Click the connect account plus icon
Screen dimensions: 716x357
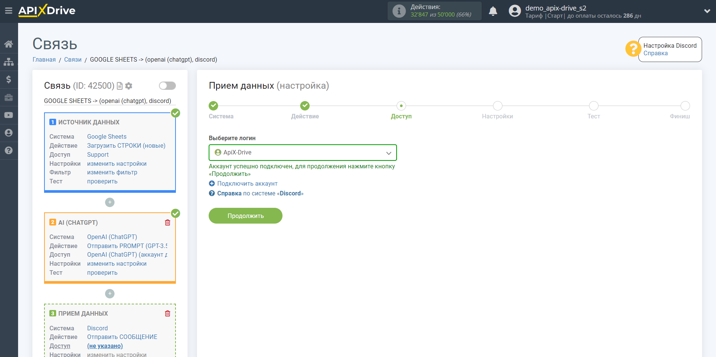212,183
